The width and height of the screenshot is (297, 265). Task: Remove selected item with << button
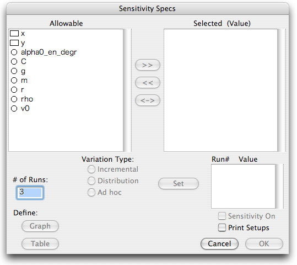pos(148,83)
